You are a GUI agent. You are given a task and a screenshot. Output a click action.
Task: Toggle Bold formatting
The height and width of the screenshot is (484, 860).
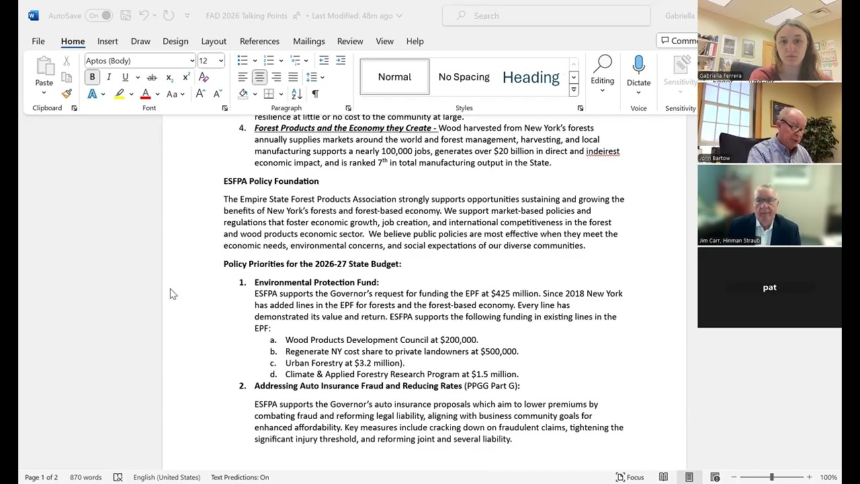point(92,77)
